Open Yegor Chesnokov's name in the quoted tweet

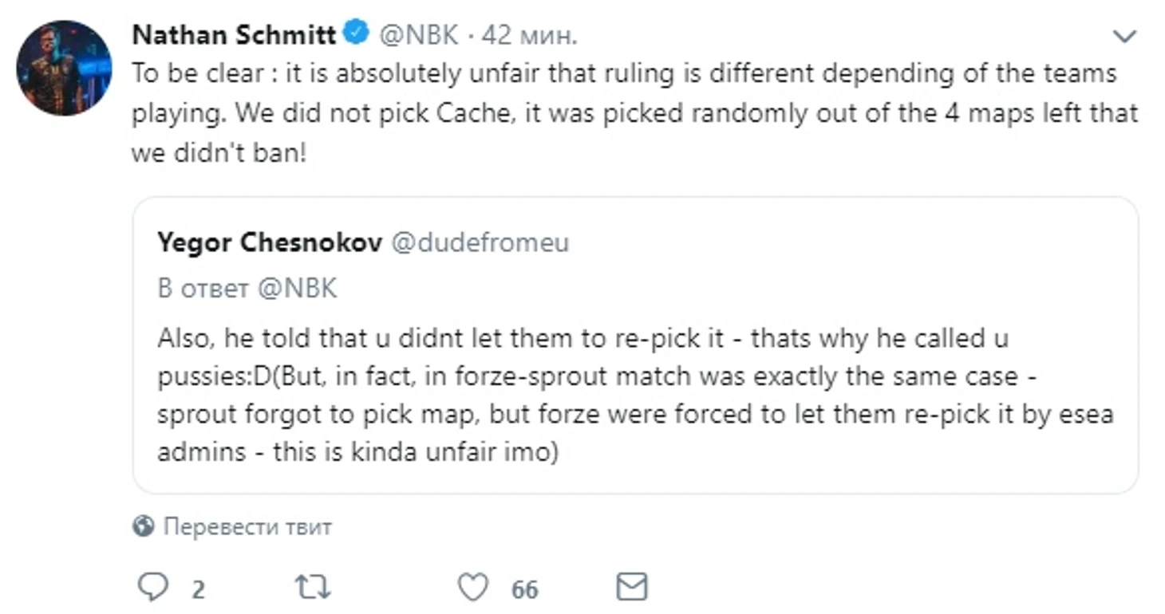pyautogui.click(x=269, y=242)
